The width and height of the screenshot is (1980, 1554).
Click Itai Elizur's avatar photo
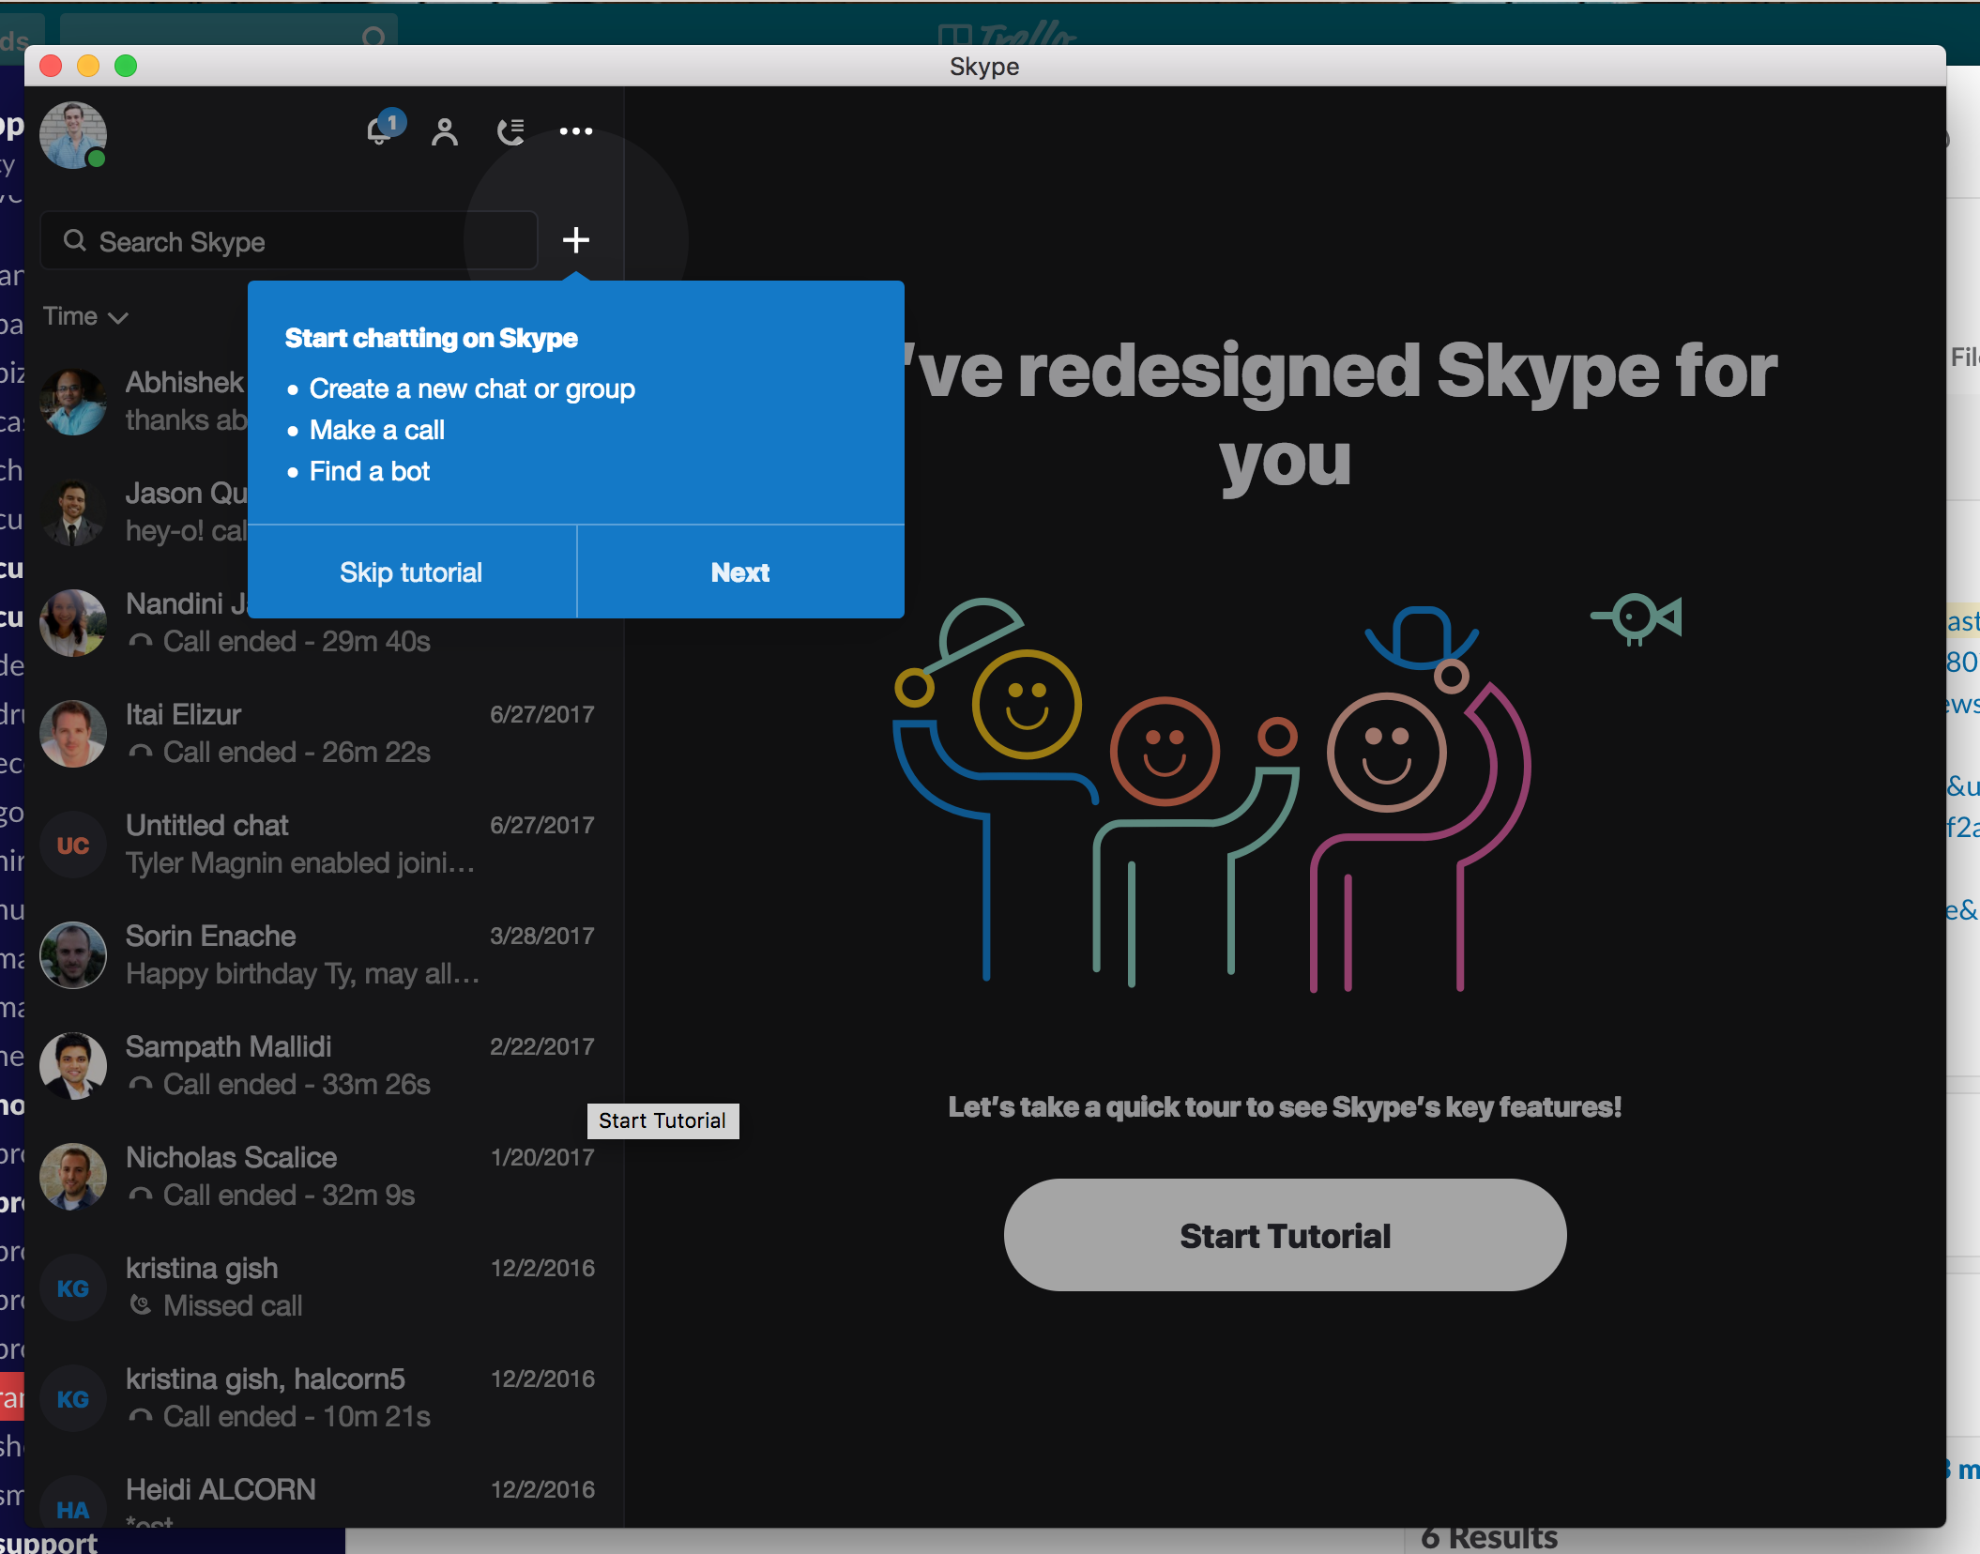coord(73,734)
